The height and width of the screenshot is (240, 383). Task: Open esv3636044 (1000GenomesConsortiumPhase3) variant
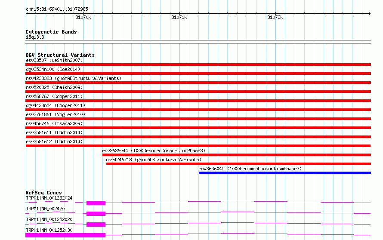pyautogui.click(x=154, y=151)
